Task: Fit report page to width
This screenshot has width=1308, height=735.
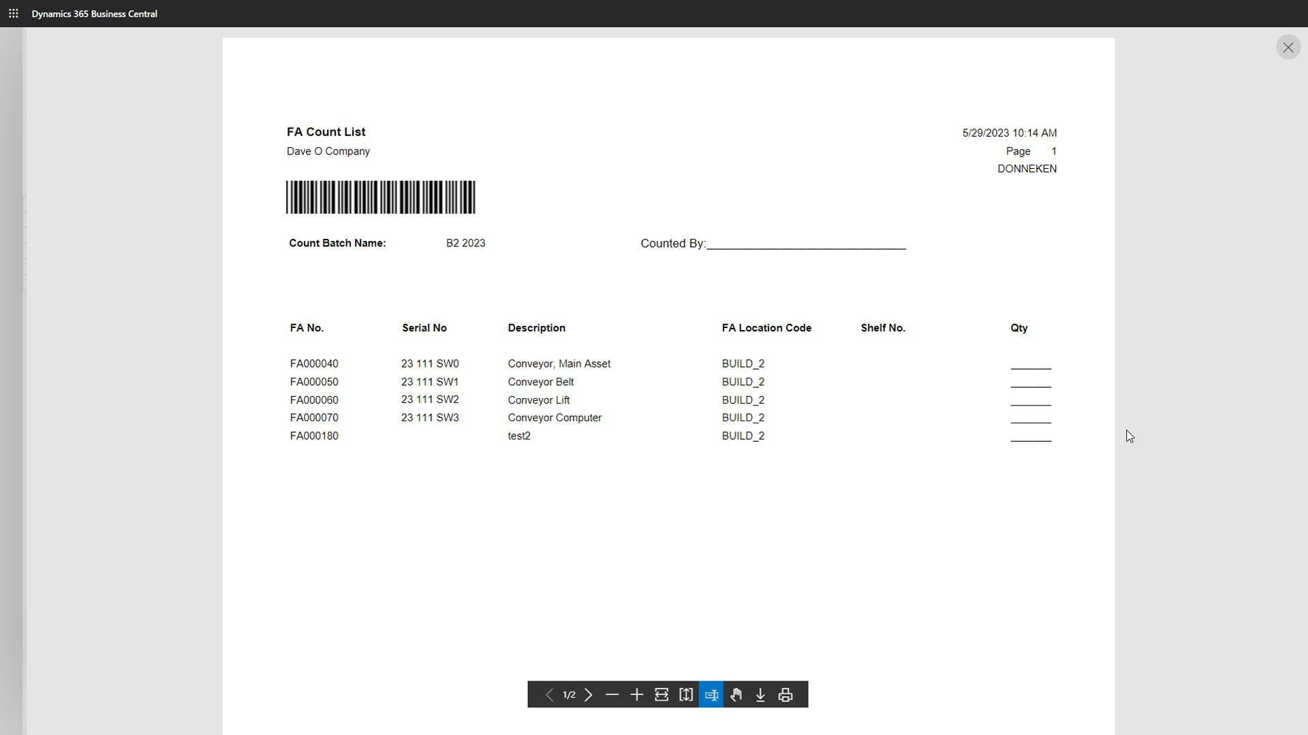Action: (x=661, y=695)
